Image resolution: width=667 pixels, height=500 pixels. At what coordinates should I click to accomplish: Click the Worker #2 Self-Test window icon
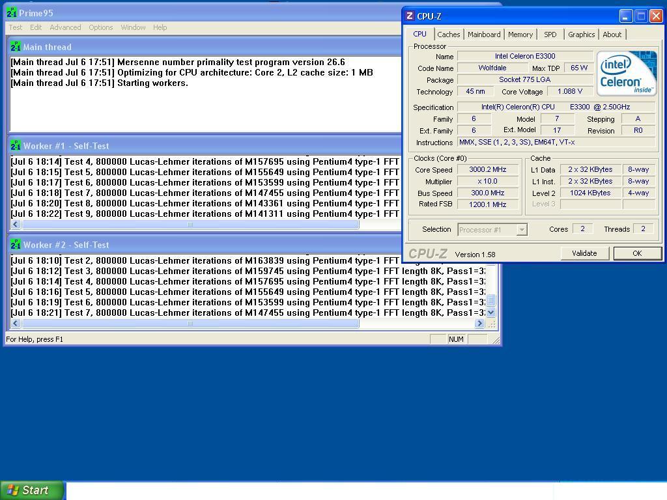coord(16,245)
